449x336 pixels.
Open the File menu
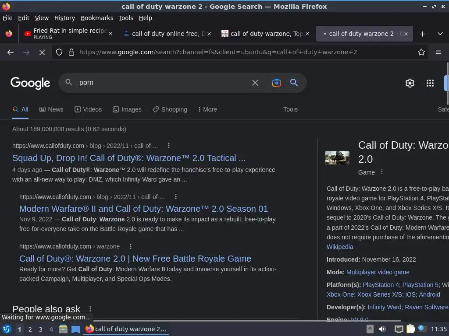(x=7, y=18)
